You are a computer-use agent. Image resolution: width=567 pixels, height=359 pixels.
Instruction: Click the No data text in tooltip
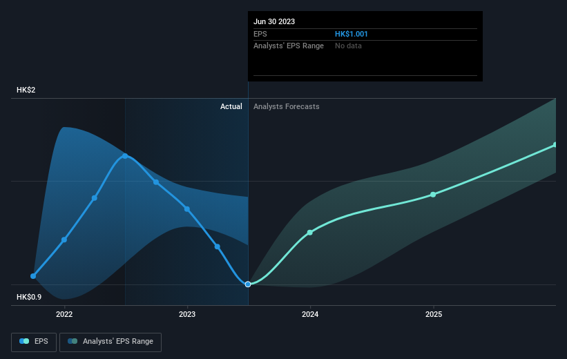tap(348, 46)
